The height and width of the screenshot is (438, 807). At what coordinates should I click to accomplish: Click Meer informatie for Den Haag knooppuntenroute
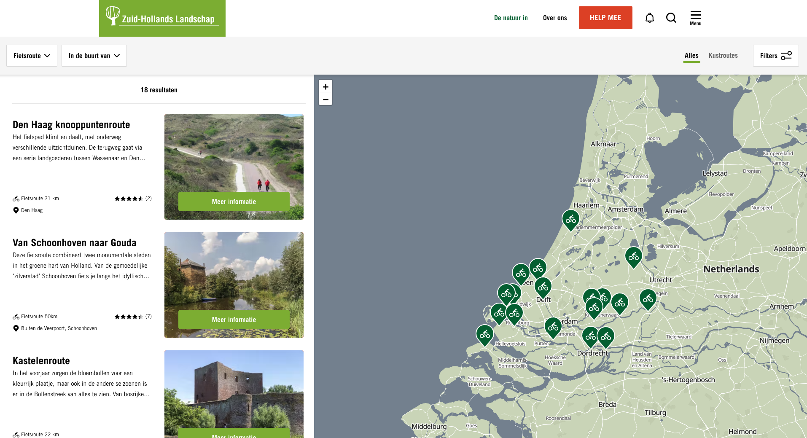click(234, 202)
